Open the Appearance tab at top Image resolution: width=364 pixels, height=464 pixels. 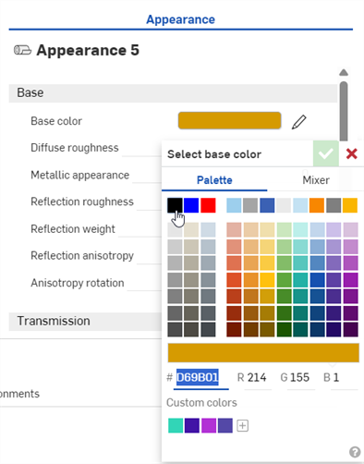tap(180, 19)
